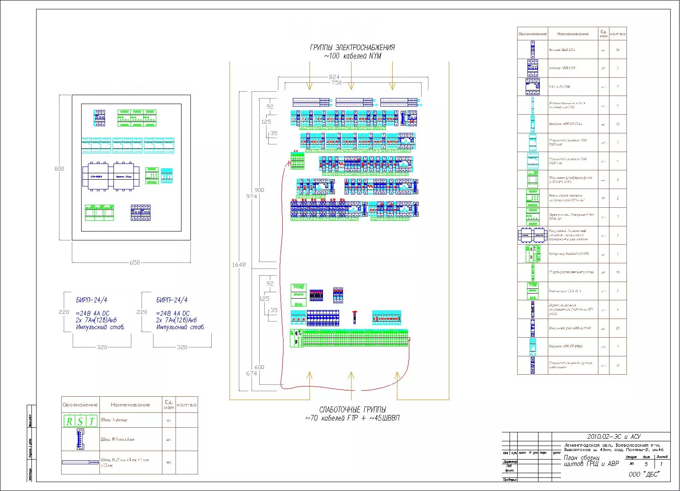680x491 pixels.
Task: Click the DRA240 power supply legend symbol
Action: coord(533,291)
